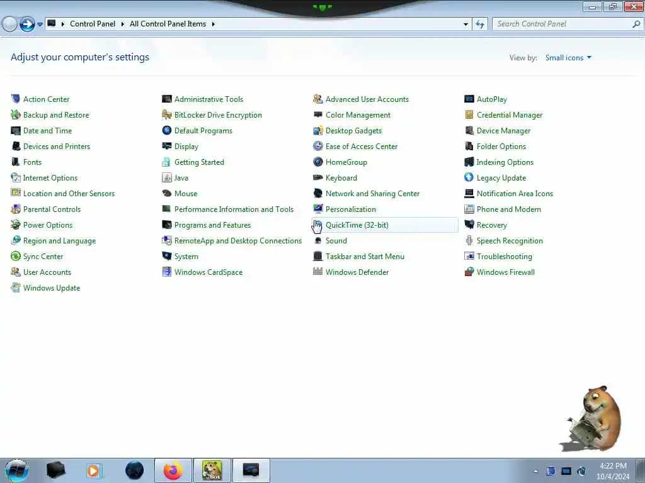Open the Region and Language link
The height and width of the screenshot is (483, 645).
(59, 241)
